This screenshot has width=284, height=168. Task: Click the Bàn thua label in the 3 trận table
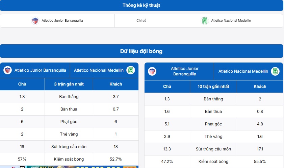(69, 109)
